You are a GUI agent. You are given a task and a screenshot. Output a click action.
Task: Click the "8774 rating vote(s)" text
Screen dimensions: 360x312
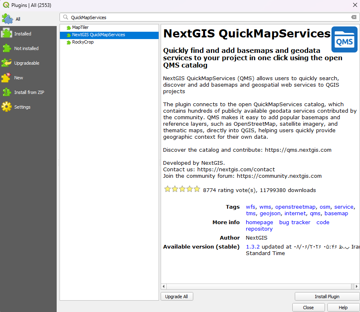(x=230, y=190)
